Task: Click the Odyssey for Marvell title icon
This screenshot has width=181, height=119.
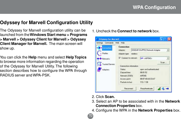Action: coord(97,39)
